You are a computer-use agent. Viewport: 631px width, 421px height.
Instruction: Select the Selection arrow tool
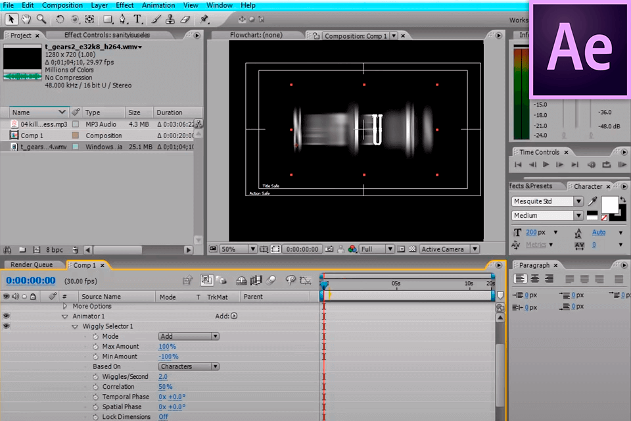(x=11, y=19)
